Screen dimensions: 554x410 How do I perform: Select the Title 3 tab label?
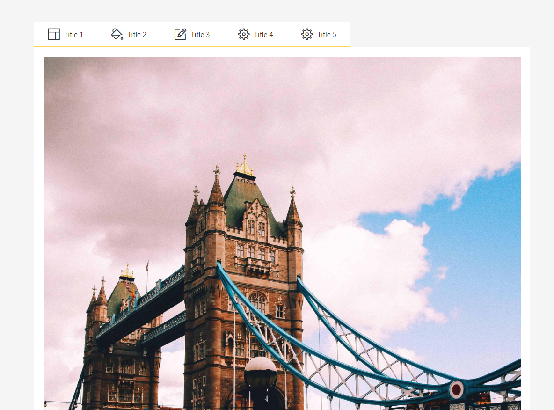(200, 35)
